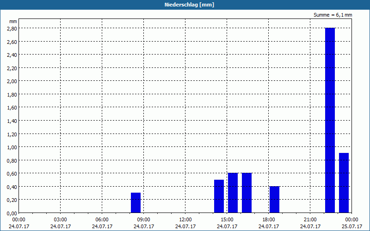This screenshot has width=370, height=231.
Task: Select the 0,60 mm bar right after 15:00
Action: pyautogui.click(x=233, y=193)
